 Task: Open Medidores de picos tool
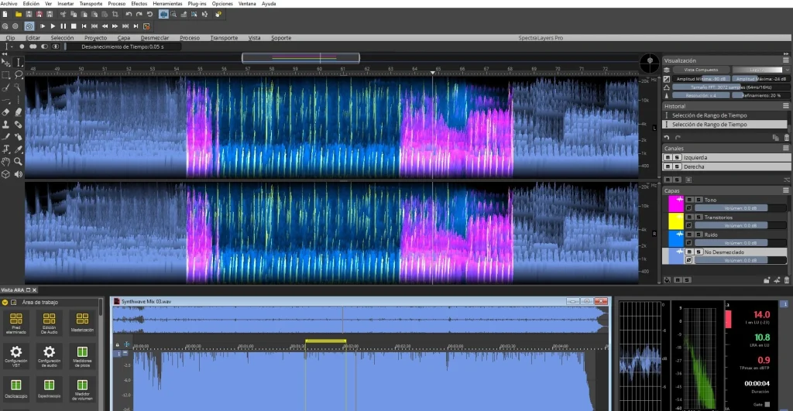[82, 355]
